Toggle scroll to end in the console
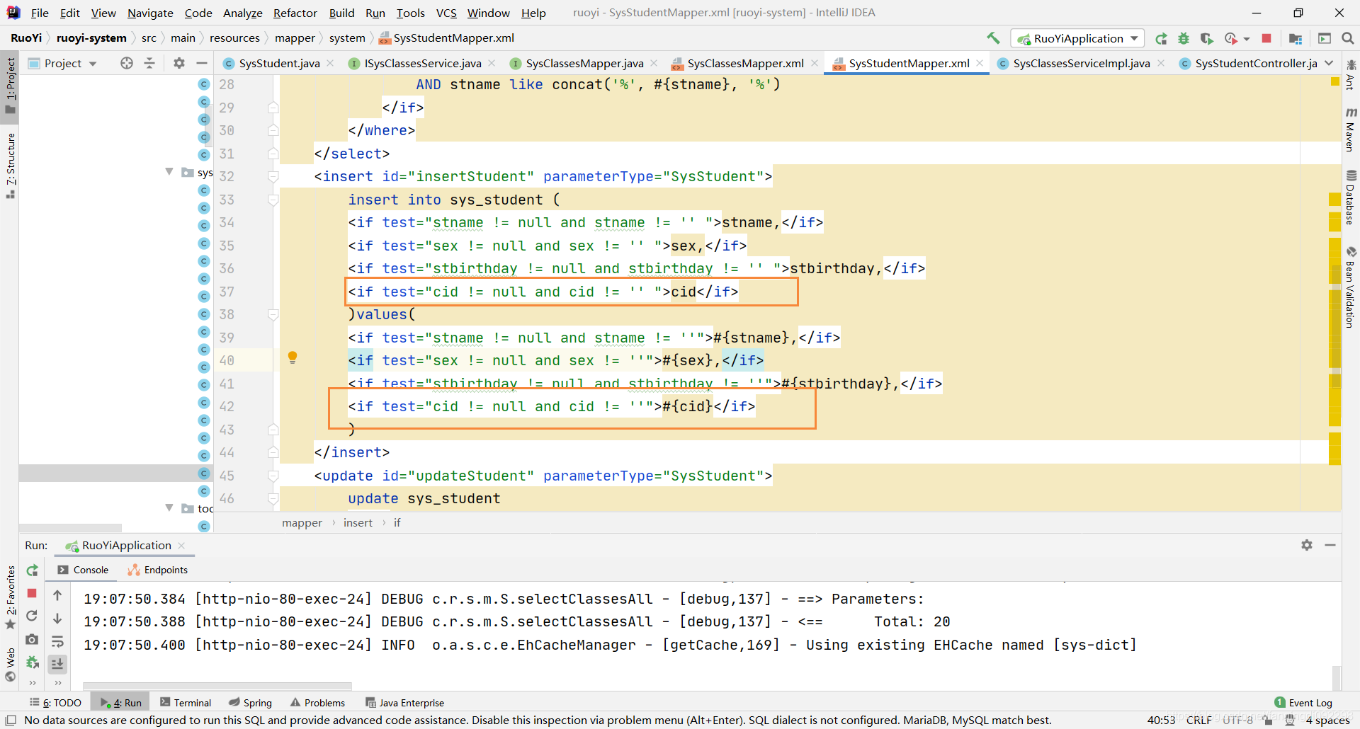 pyautogui.click(x=57, y=664)
